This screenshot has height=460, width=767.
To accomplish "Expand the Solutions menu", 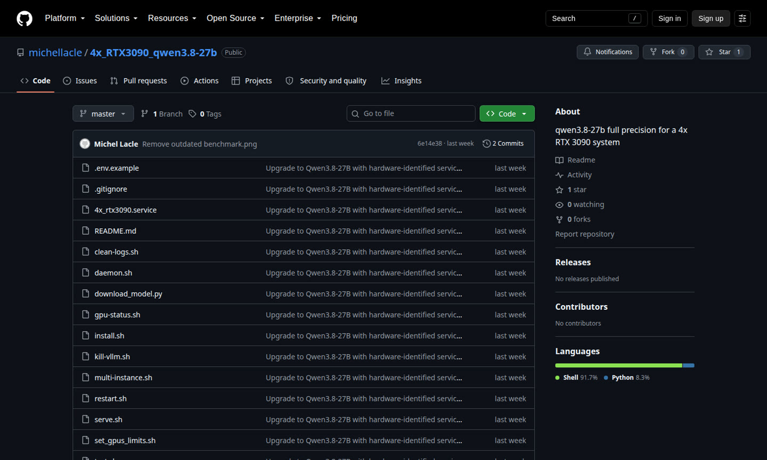I will tap(116, 18).
